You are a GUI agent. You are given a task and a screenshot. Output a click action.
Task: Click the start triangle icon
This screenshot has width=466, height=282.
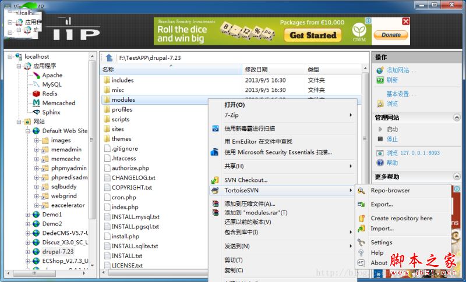(380, 129)
